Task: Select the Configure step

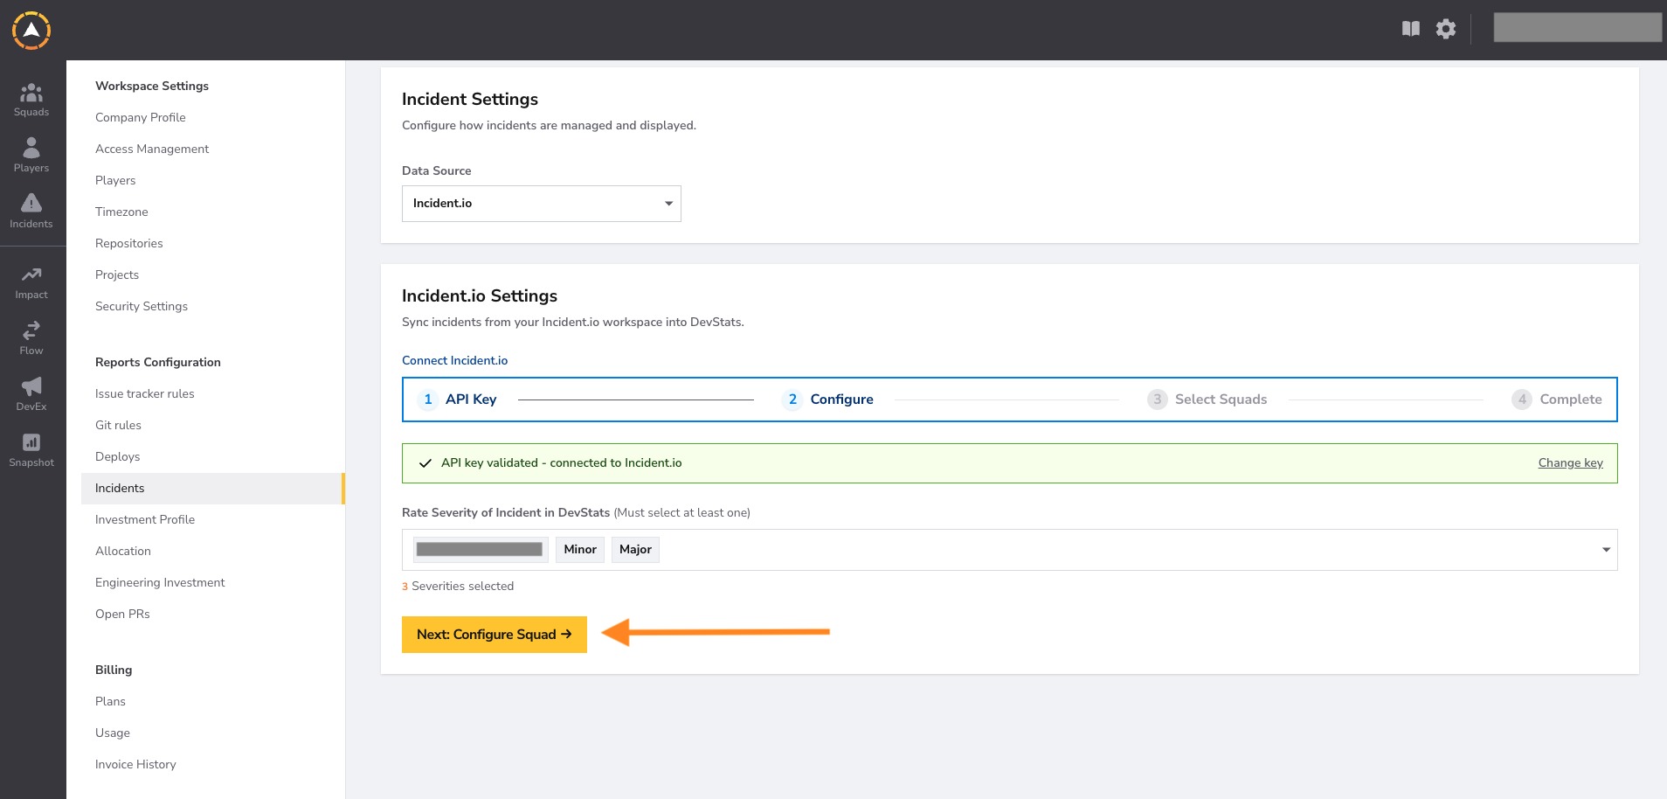Action: click(x=827, y=399)
